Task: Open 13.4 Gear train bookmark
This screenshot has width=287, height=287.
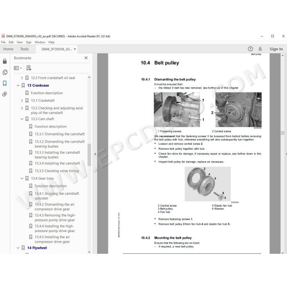Action: (x=42, y=178)
